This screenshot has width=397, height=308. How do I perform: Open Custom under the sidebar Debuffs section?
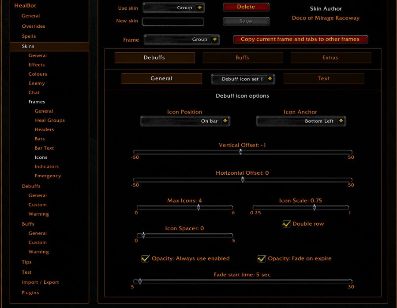37,205
